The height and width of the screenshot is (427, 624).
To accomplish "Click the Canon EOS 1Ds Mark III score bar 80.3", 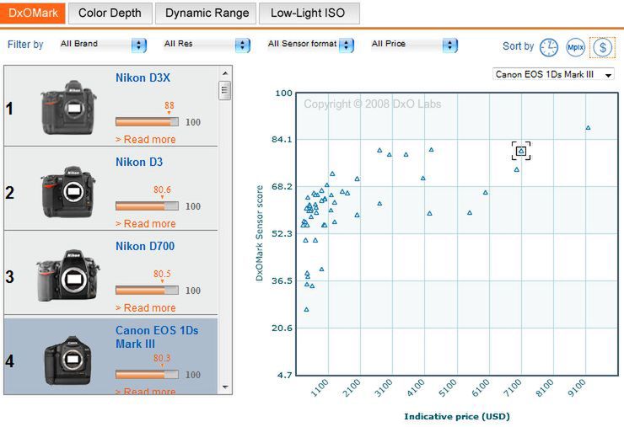I will 147,375.
